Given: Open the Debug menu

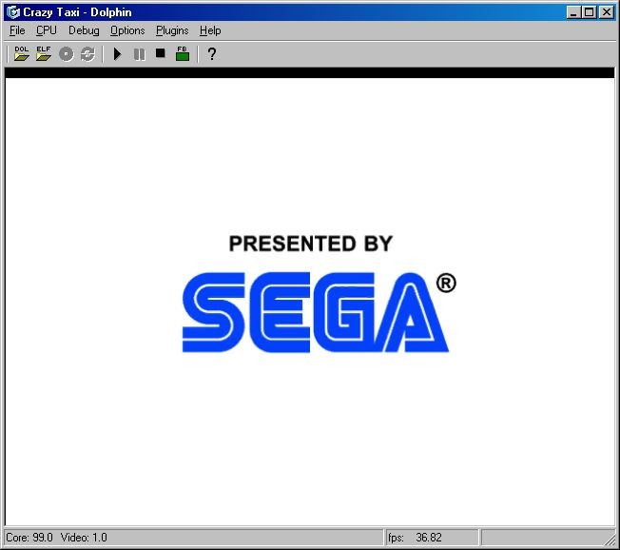Looking at the screenshot, I should coord(84,30).
